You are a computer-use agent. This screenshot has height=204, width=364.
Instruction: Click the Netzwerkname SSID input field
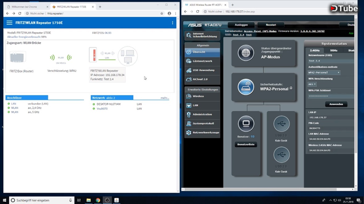coord(331,61)
